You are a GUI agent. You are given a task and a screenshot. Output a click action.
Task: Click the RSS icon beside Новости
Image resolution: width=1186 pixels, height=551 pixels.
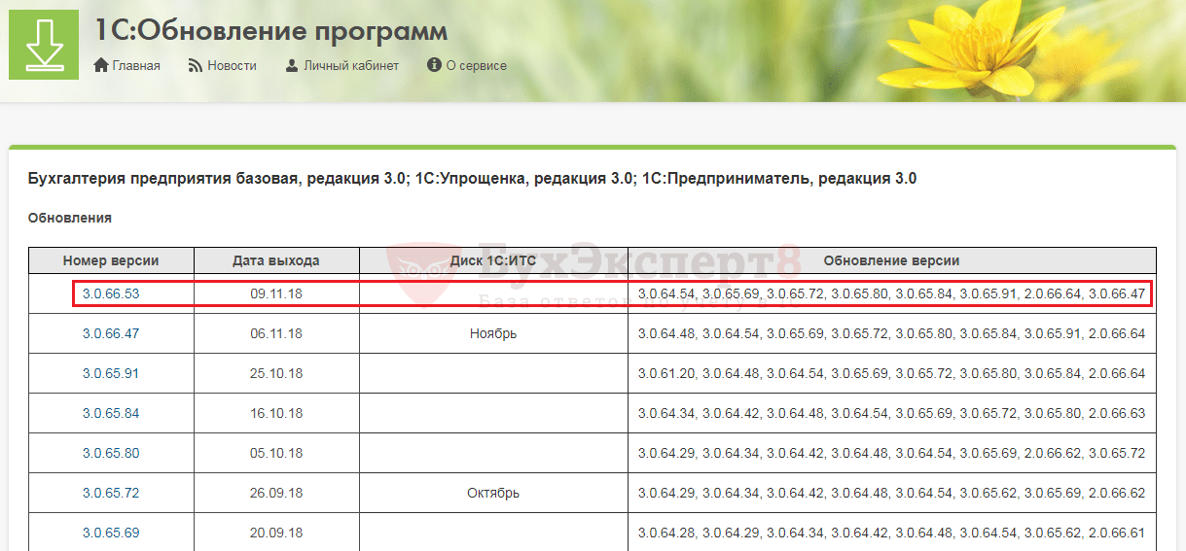coord(195,65)
